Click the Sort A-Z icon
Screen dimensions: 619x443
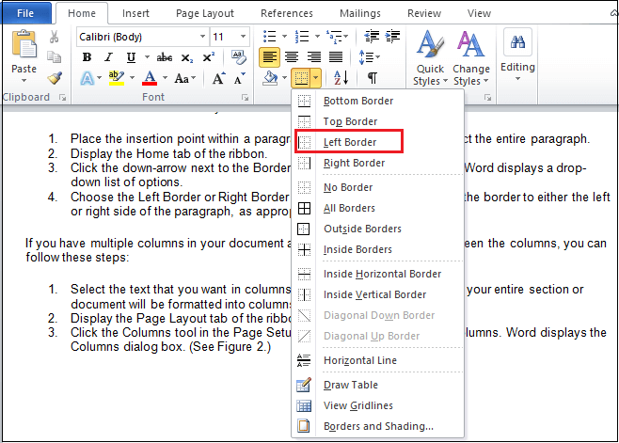(x=341, y=77)
